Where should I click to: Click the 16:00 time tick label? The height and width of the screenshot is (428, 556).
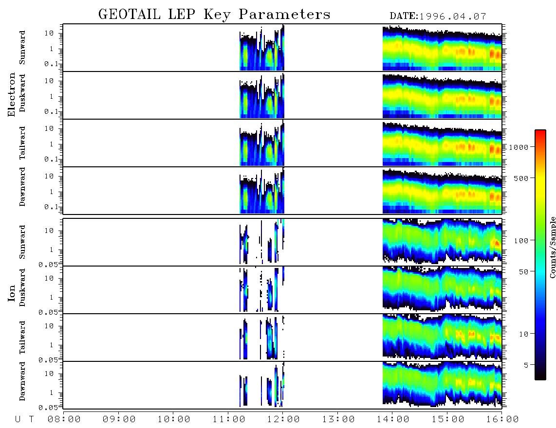coord(502,420)
